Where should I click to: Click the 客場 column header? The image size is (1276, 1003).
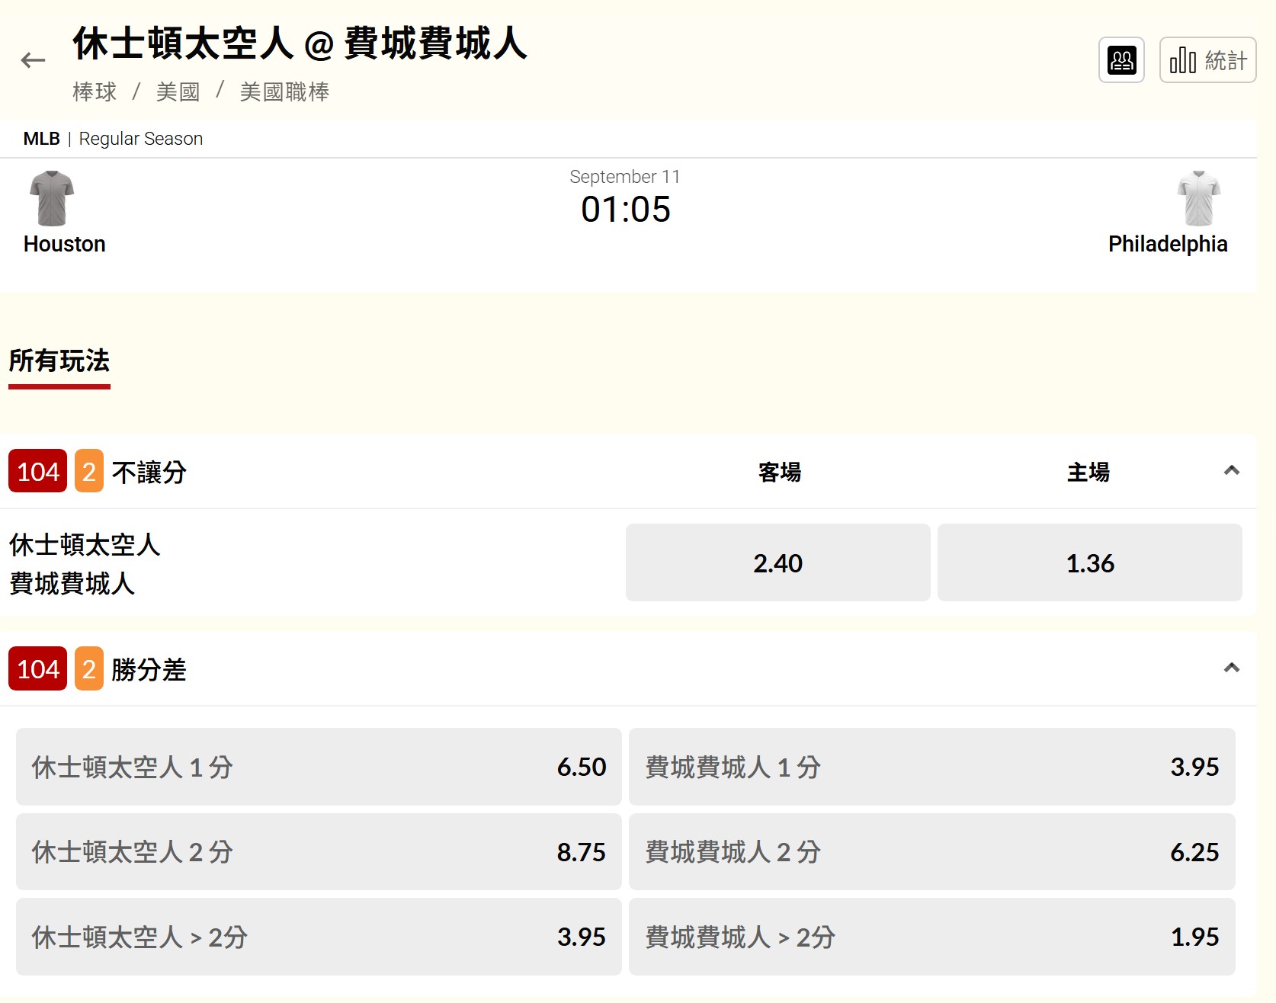coord(780,473)
